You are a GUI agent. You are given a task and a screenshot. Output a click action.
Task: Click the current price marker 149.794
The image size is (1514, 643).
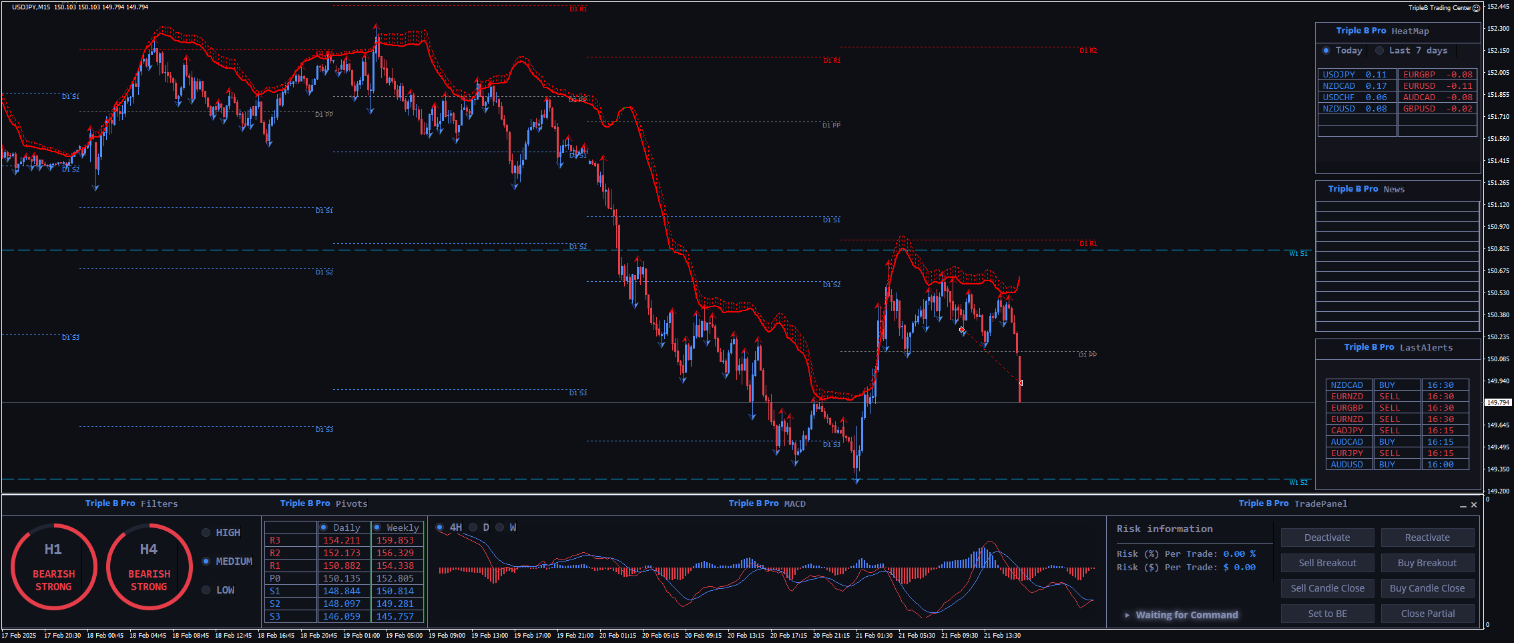1498,403
